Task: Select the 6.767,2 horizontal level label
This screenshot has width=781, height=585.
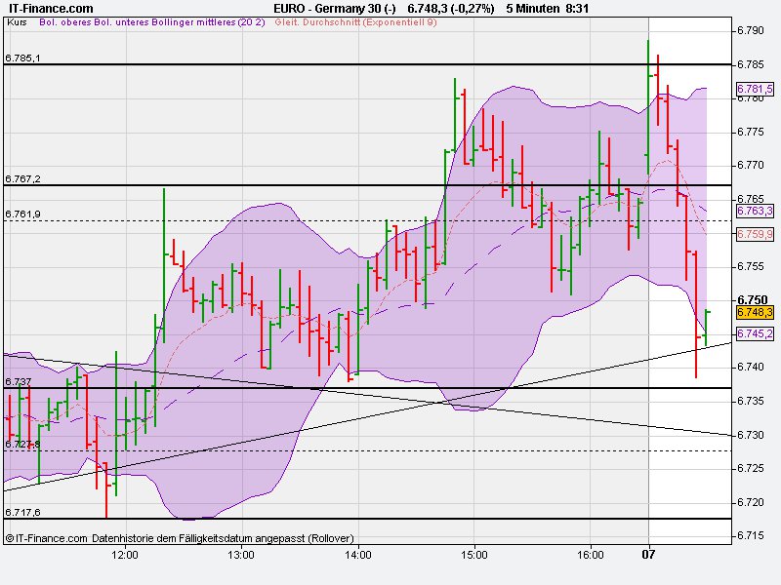Action: click(x=22, y=178)
